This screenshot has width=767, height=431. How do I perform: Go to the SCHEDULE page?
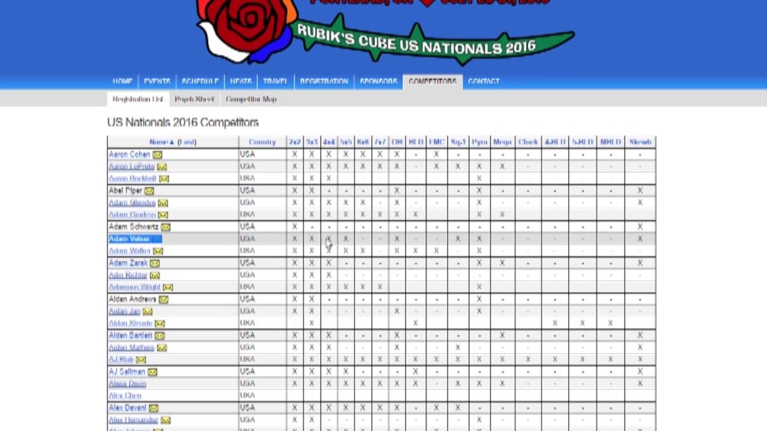pyautogui.click(x=200, y=81)
